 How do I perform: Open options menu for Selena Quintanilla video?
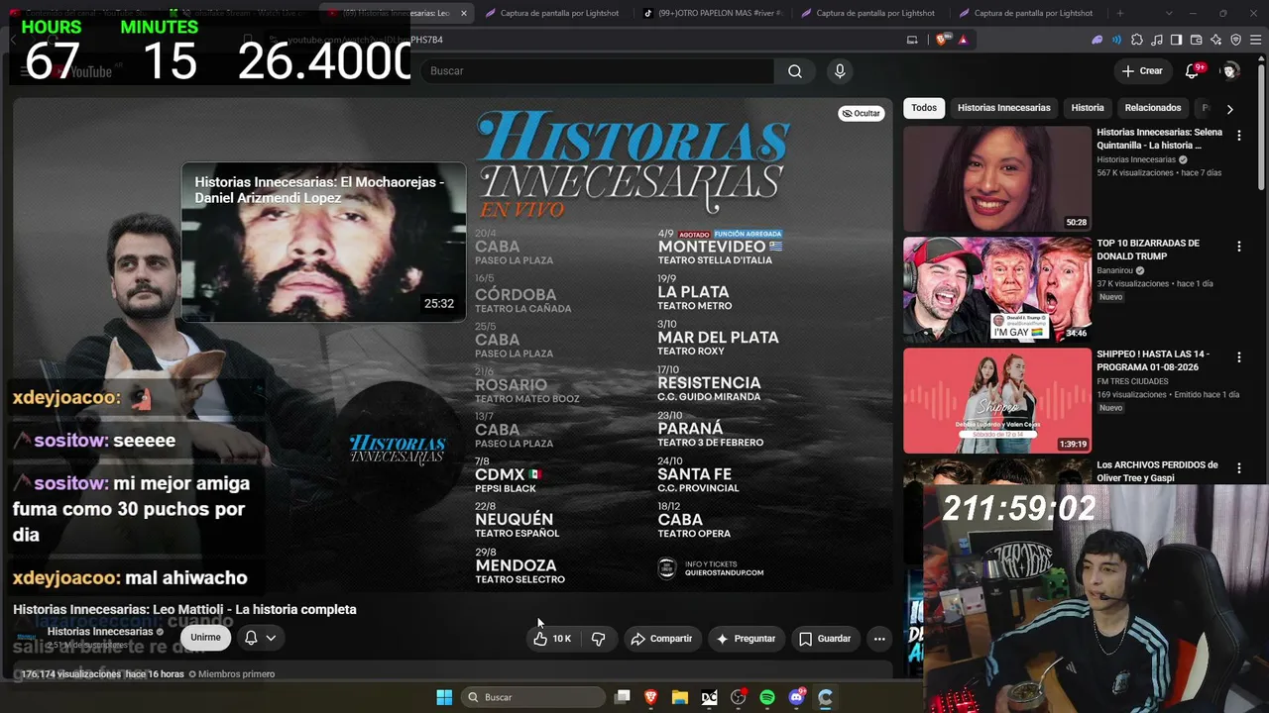point(1238,136)
